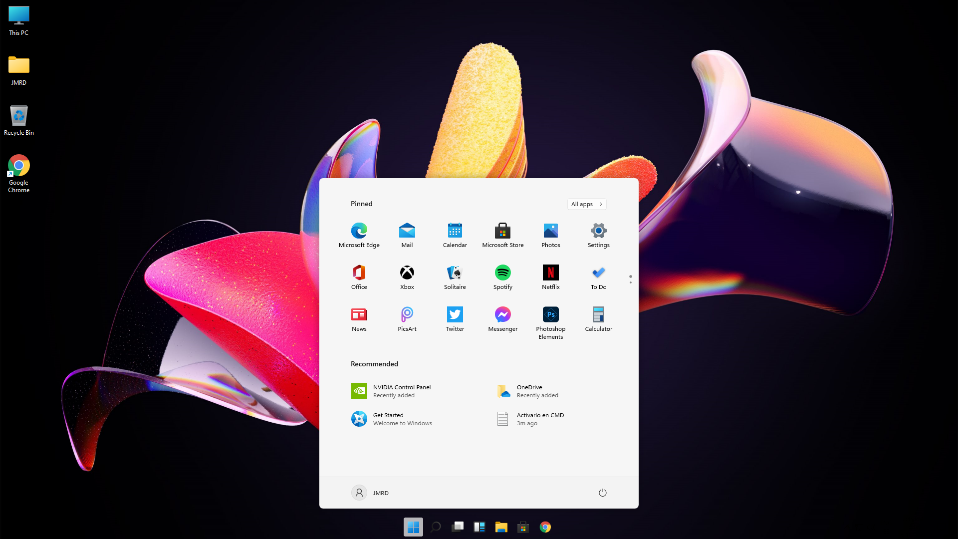
Task: Open the Messenger pinned app
Action: [x=502, y=318]
